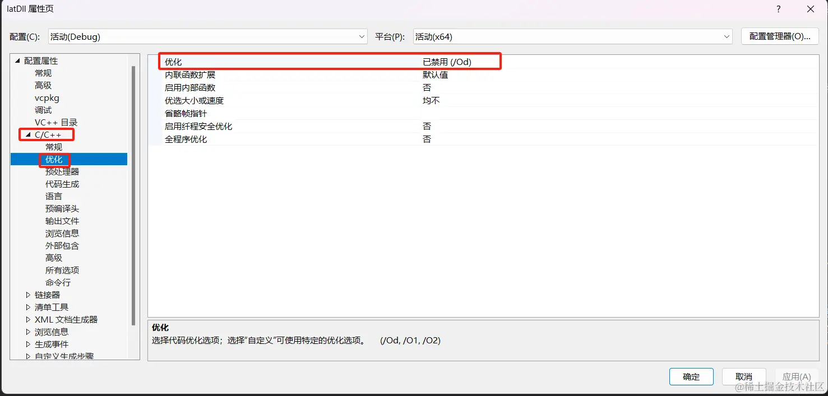The height and width of the screenshot is (396, 828).
Task: Select 常规 under C/C++
Action: [x=54, y=147]
